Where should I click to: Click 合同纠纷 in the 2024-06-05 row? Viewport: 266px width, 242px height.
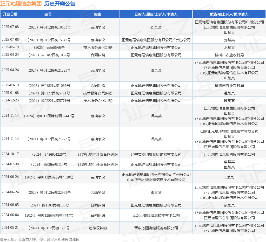(x=98, y=205)
